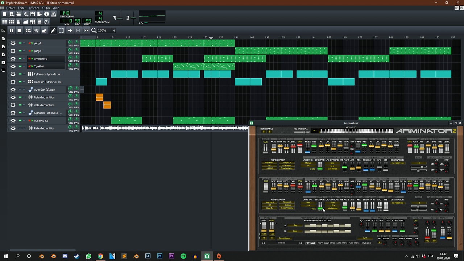Select edit mode selection rectangle tool

tap(61, 30)
